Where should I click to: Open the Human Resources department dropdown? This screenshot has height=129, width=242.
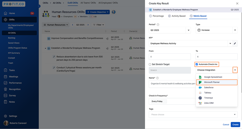[x=56, y=25]
